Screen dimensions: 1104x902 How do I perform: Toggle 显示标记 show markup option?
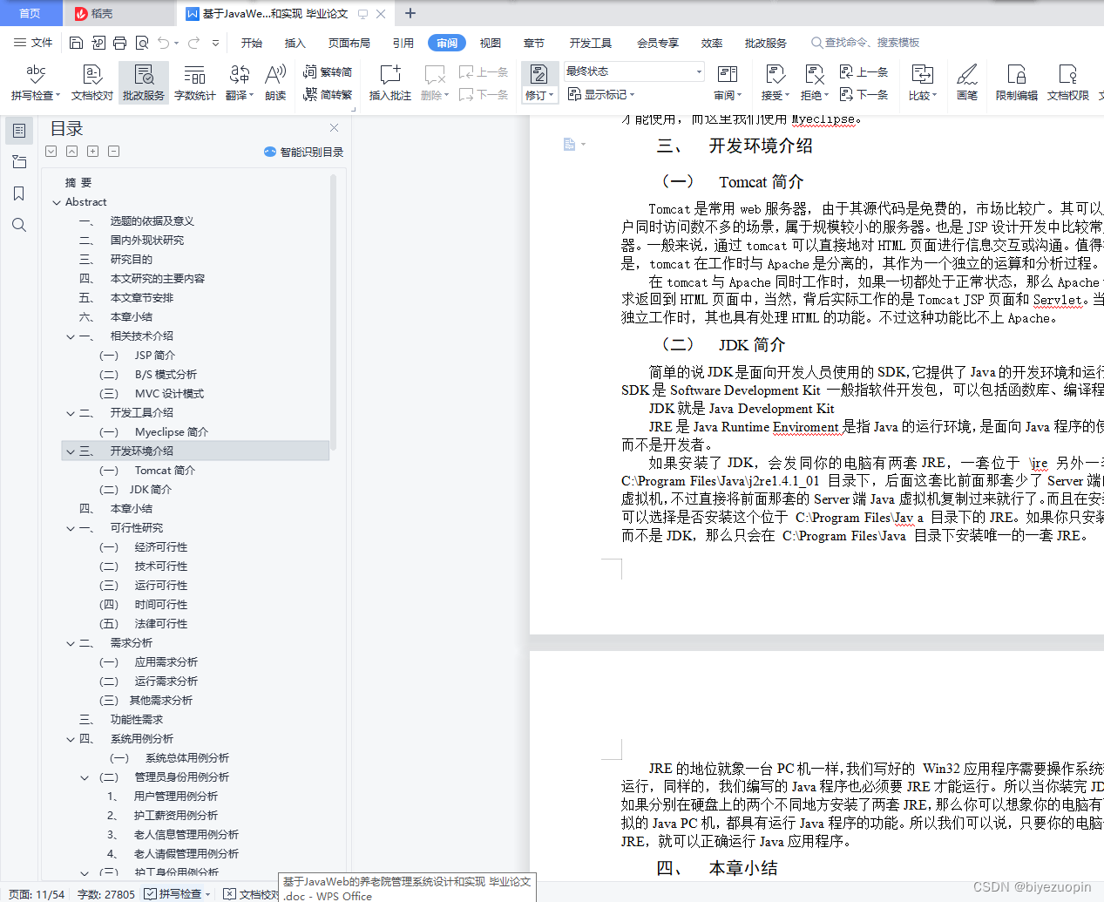(600, 94)
